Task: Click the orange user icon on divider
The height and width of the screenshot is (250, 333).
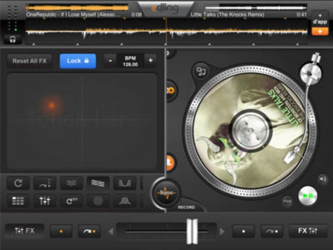Action: pos(170,162)
